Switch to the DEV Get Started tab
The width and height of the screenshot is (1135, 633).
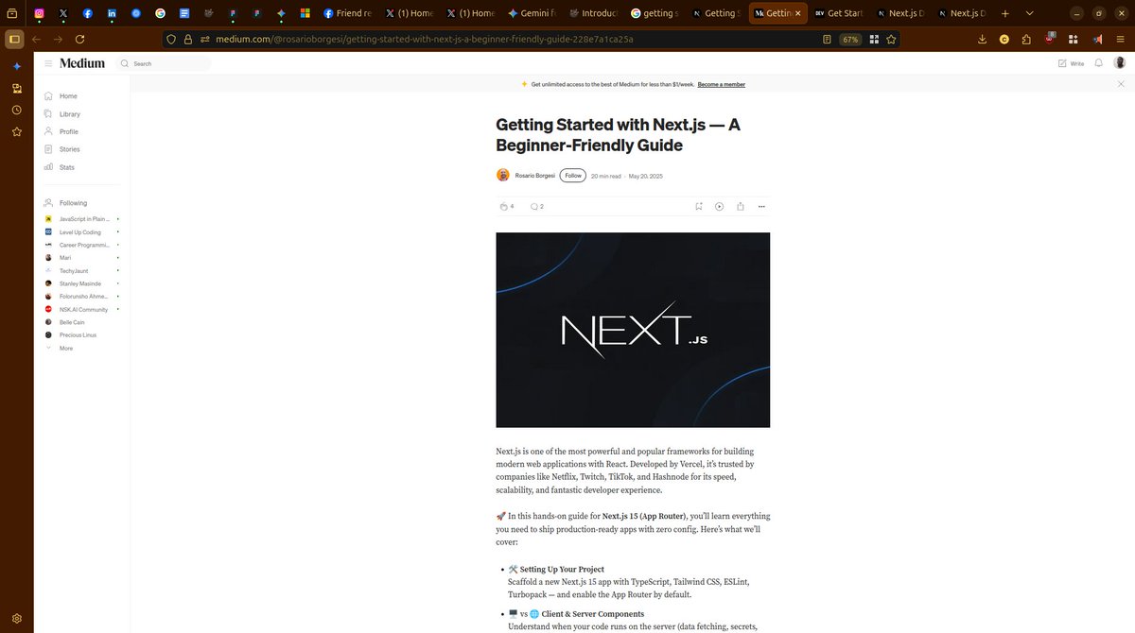point(839,13)
